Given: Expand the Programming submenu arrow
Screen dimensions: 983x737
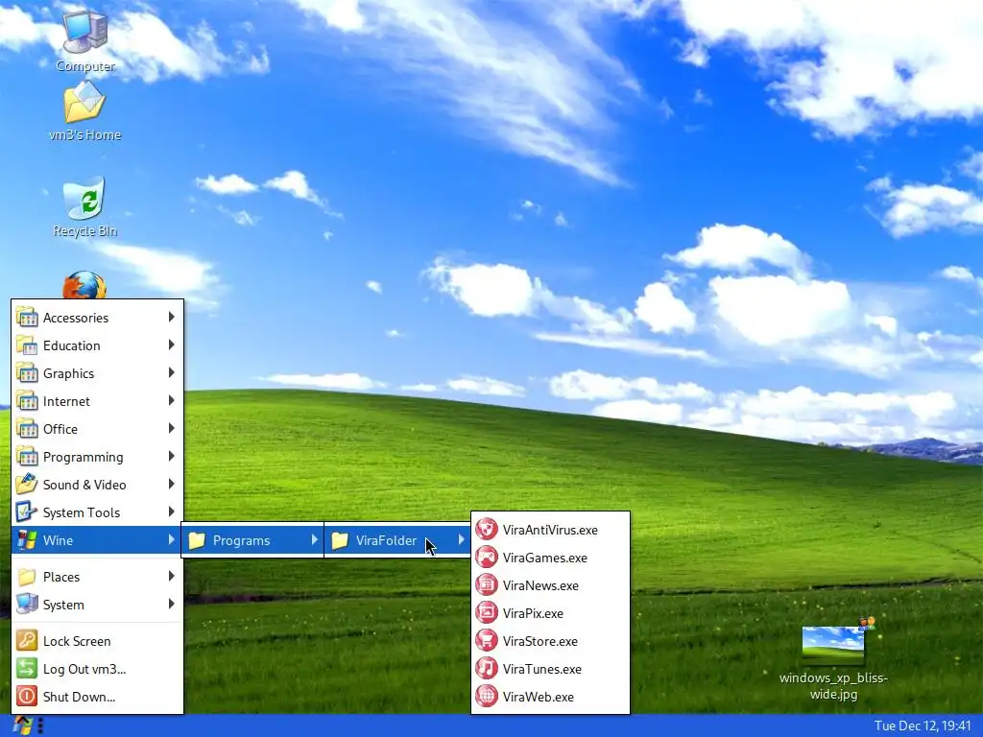Looking at the screenshot, I should click(x=171, y=456).
